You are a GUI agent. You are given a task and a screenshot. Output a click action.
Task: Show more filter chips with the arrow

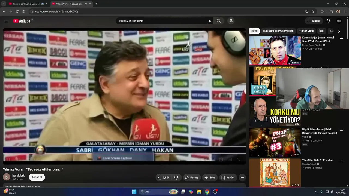click(339, 31)
